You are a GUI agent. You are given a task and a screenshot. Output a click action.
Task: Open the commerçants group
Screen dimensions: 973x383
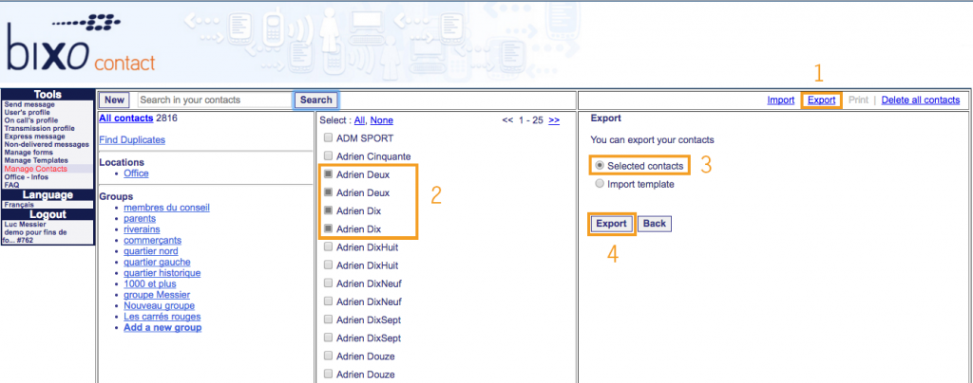coord(153,240)
